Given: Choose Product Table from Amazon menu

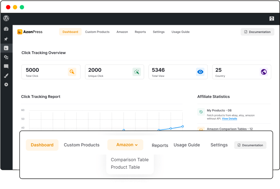Looking at the screenshot, I should tap(125, 167).
